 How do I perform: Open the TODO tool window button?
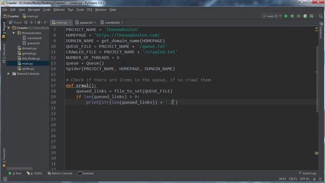click(34, 173)
